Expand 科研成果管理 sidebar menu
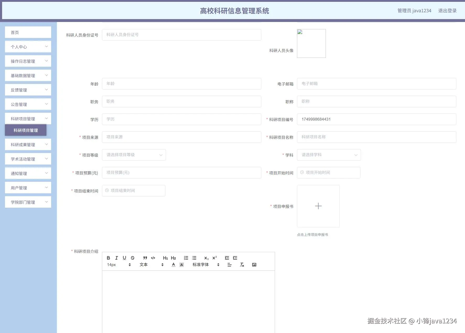The height and width of the screenshot is (333, 465). pyautogui.click(x=28, y=145)
